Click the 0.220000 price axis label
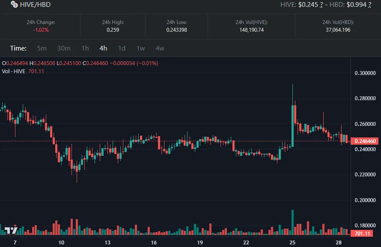The height and width of the screenshot is (247, 381). [x=365, y=175]
